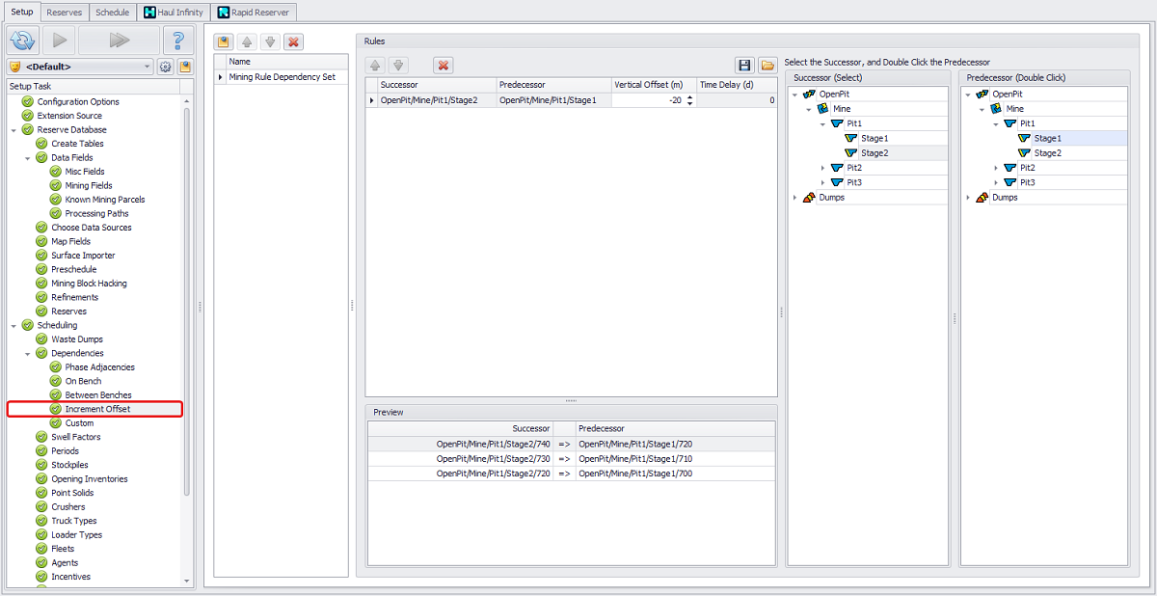Viewport: 1157px width, 596px height.
Task: Click the blue question mark help icon
Action: pyautogui.click(x=177, y=41)
